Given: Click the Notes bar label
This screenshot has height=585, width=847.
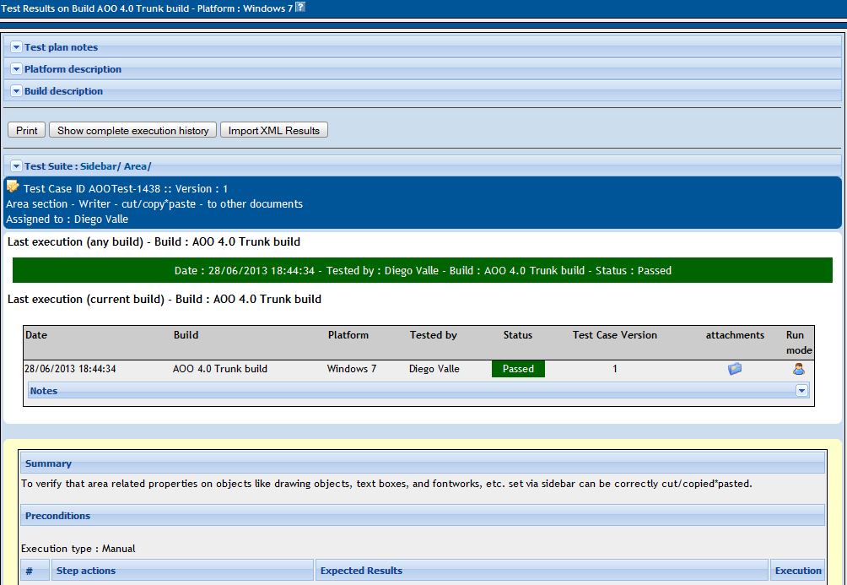Looking at the screenshot, I should point(44,391).
